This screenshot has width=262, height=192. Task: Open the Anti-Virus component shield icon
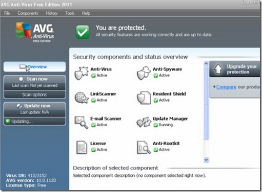(82, 73)
